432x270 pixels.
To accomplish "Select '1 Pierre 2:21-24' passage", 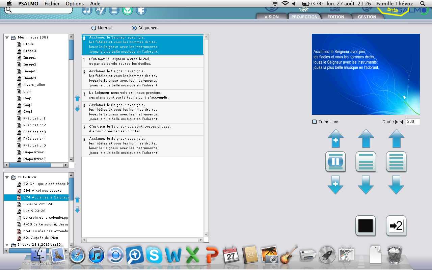I will point(37,204).
